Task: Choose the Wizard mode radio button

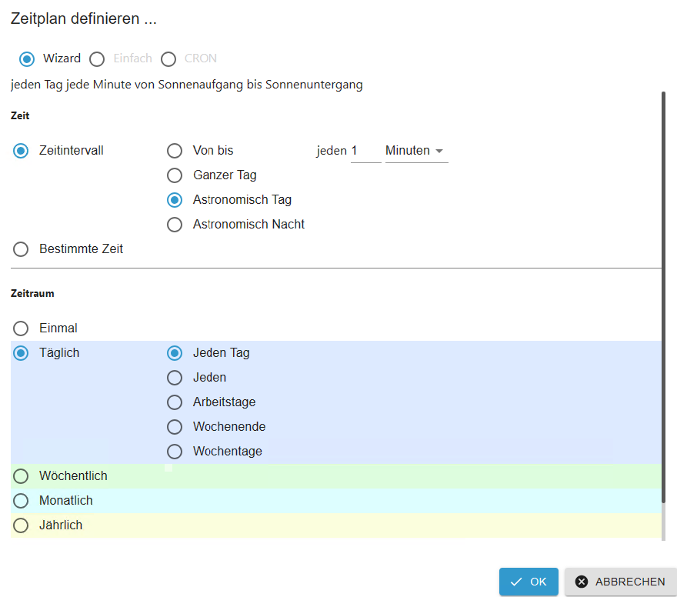Action: 27,58
